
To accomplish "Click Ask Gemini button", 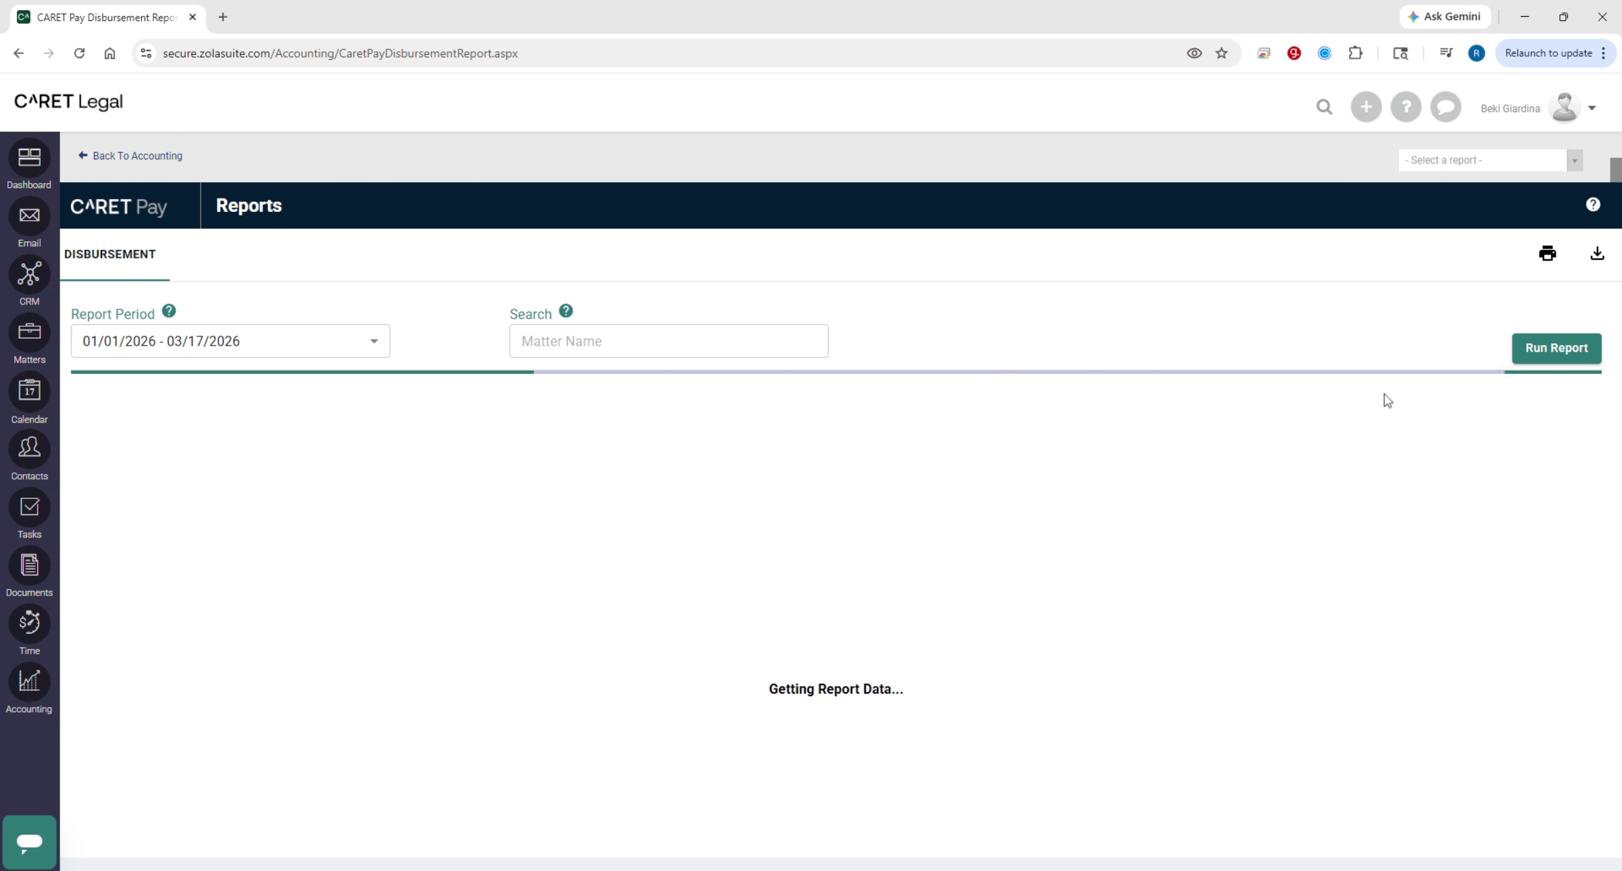I will point(1444,17).
